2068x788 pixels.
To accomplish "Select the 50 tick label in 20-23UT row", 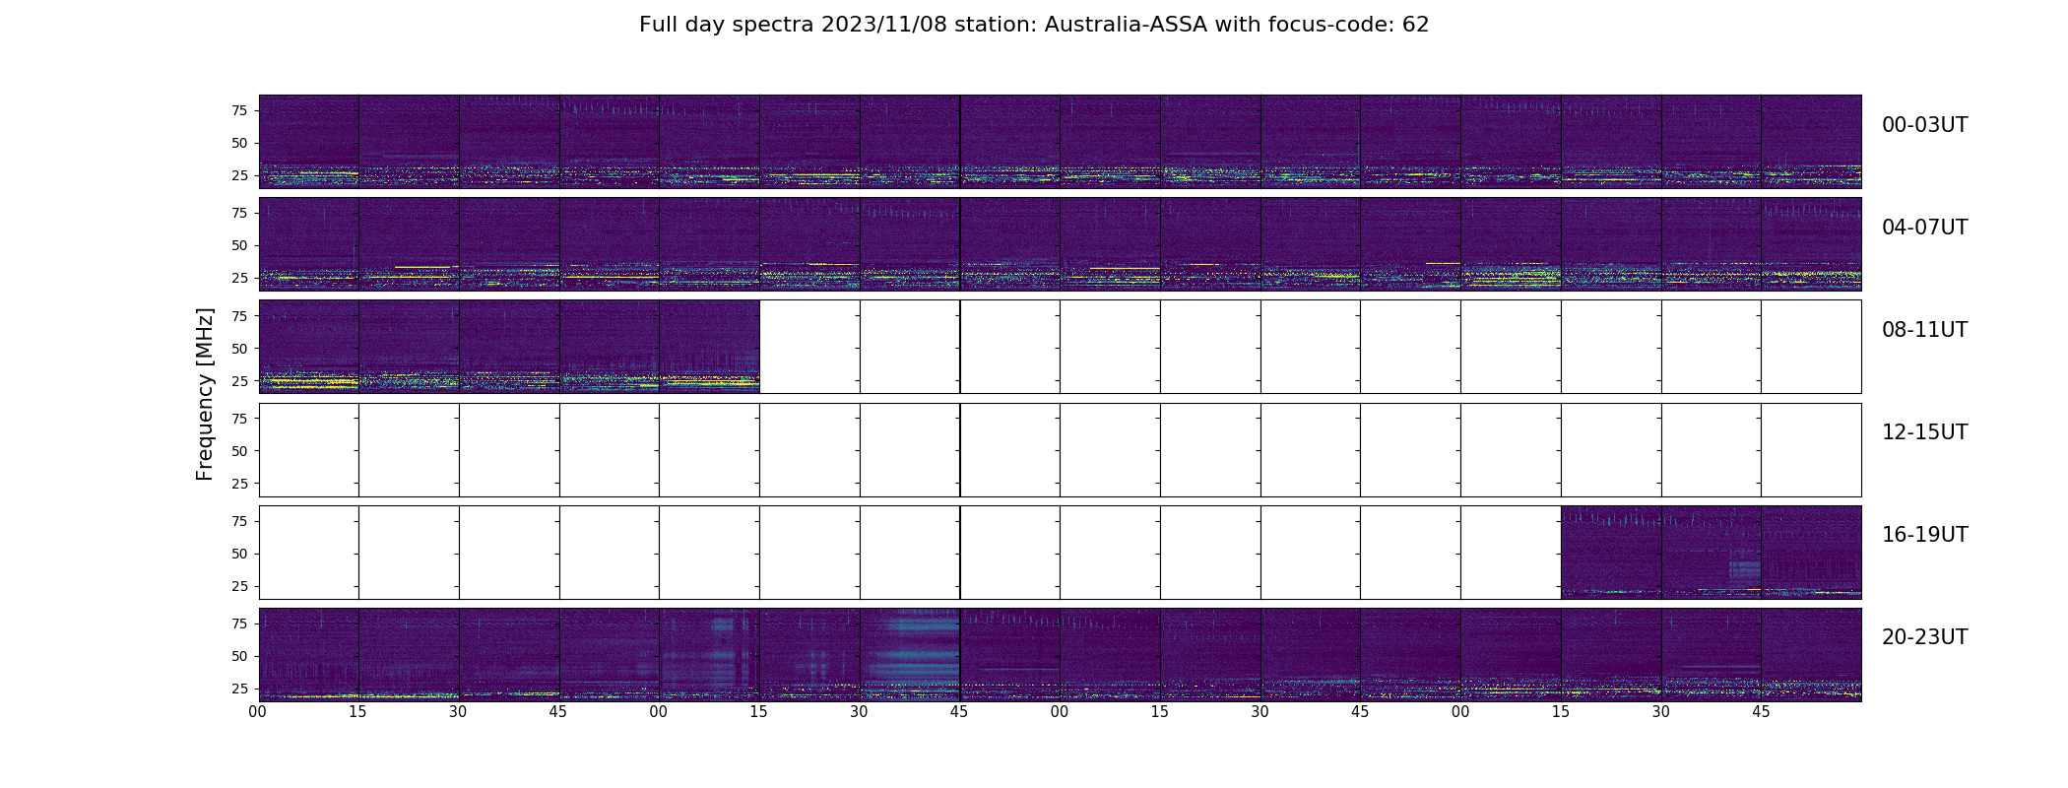I will [x=239, y=656].
